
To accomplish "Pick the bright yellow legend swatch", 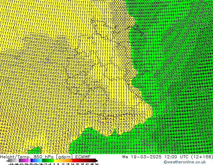I will pyautogui.click(x=55, y=160).
